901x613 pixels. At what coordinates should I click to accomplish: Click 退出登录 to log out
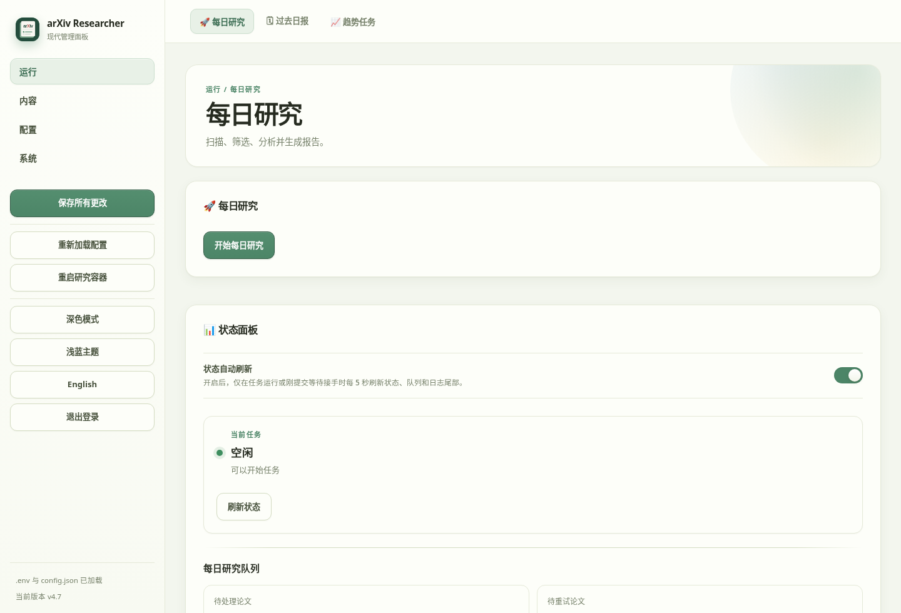82,417
